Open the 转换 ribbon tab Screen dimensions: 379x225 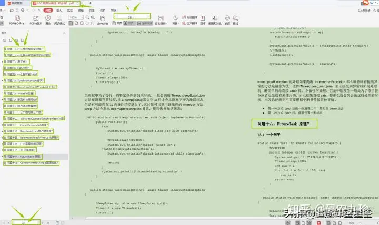(114, 11)
